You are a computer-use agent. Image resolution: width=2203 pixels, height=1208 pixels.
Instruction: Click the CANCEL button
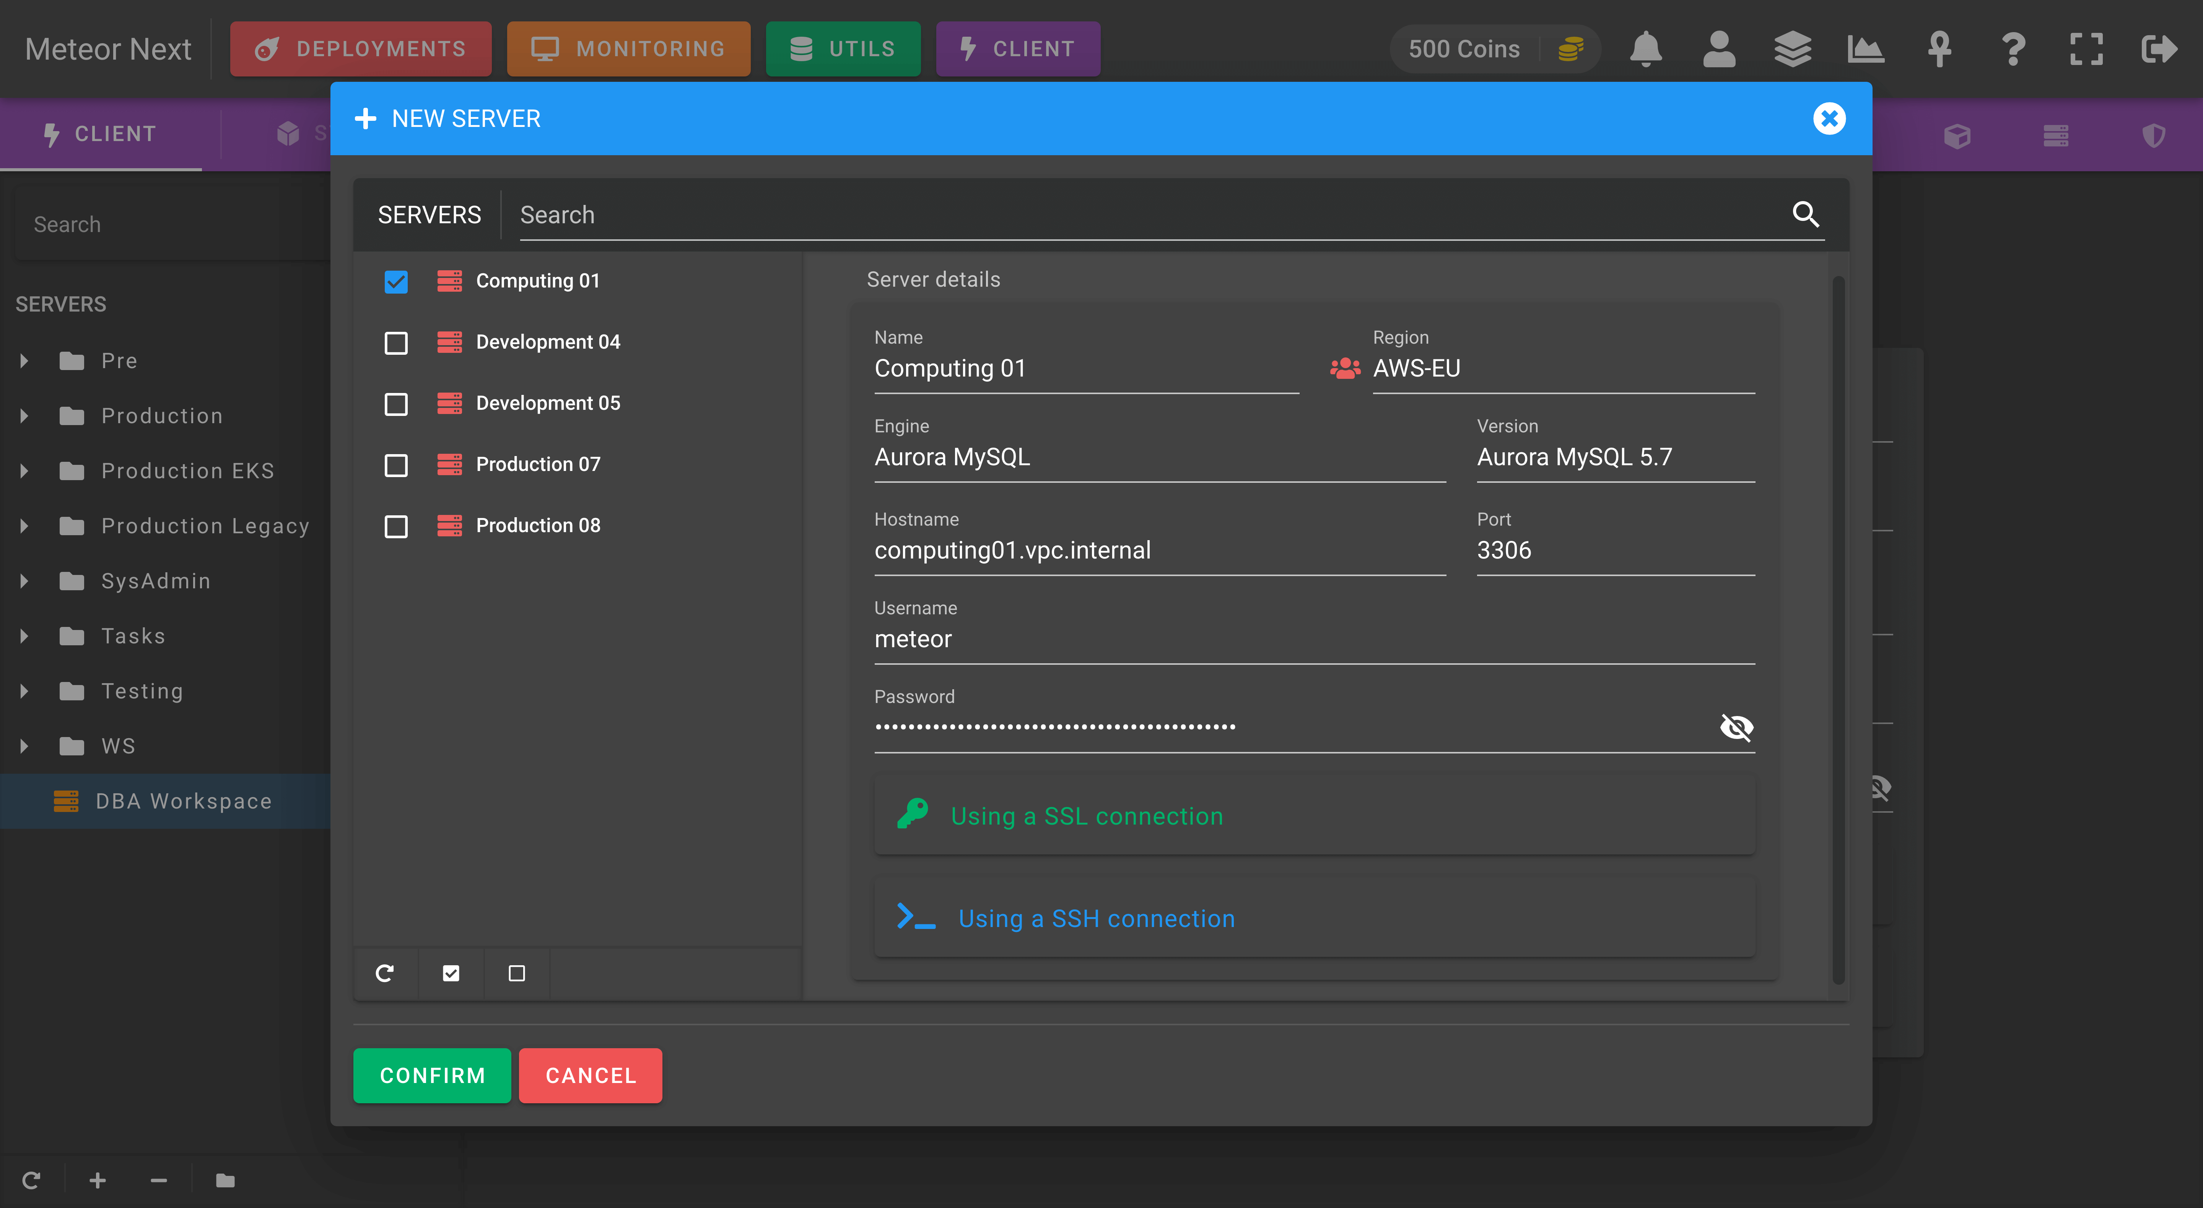click(x=591, y=1075)
